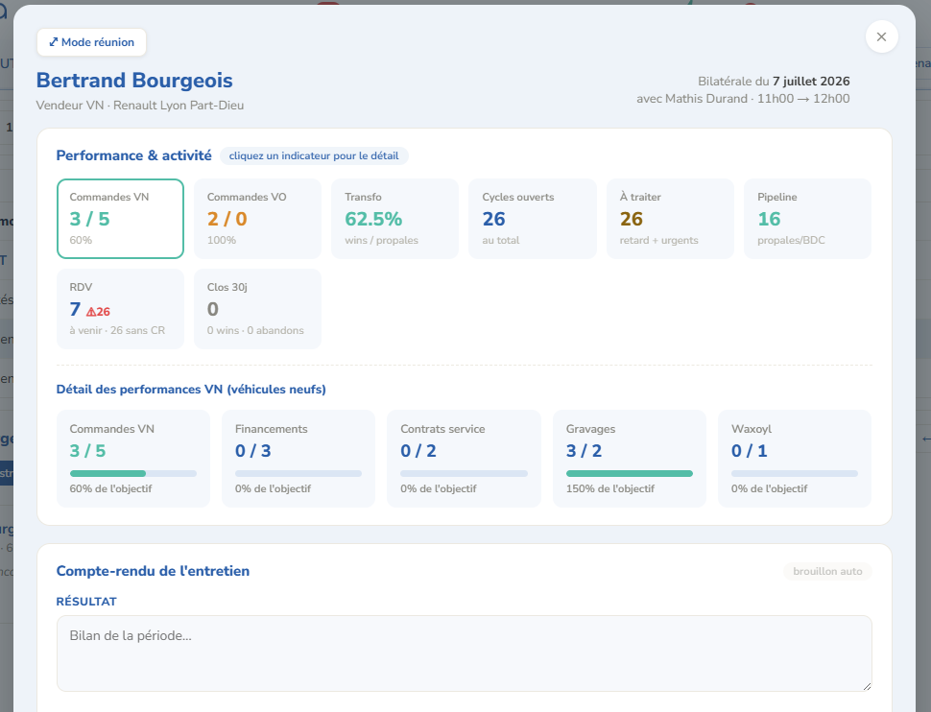The height and width of the screenshot is (712, 931).
Task: Click the Commandes VN 3 / 5 detail card
Action: point(133,459)
